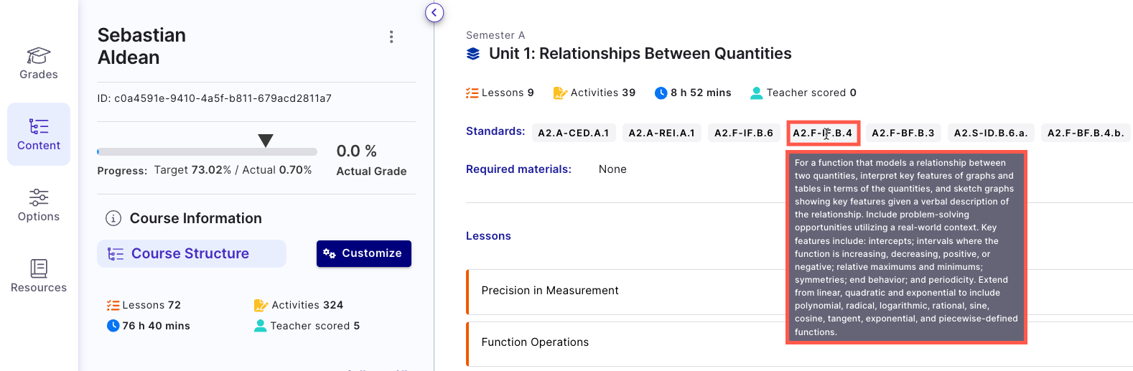This screenshot has height=371, width=1133.
Task: Click the Required materials label
Action: pos(518,169)
